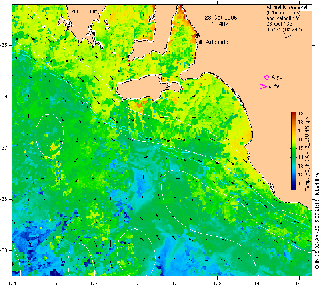Click the dark red end of color bar
This screenshot has width=320, height=288.
tap(294, 113)
